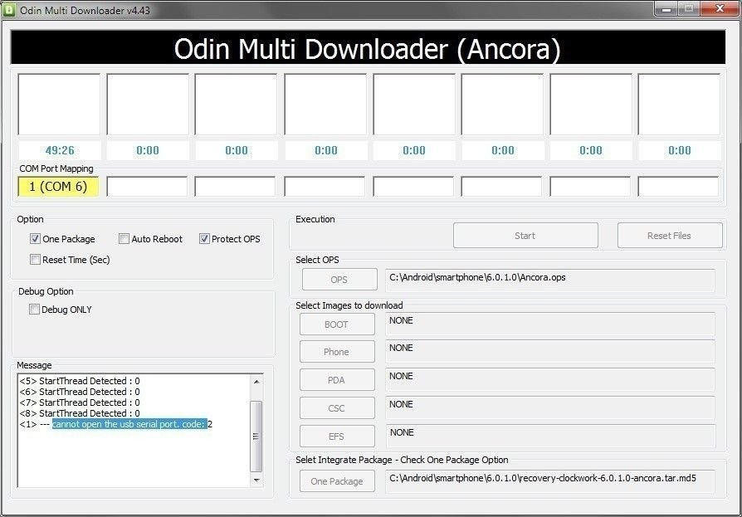Click the Reset Files button
The image size is (742, 517).
tap(670, 236)
